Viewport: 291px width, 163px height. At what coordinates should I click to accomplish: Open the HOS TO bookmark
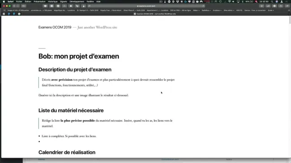click(239, 10)
